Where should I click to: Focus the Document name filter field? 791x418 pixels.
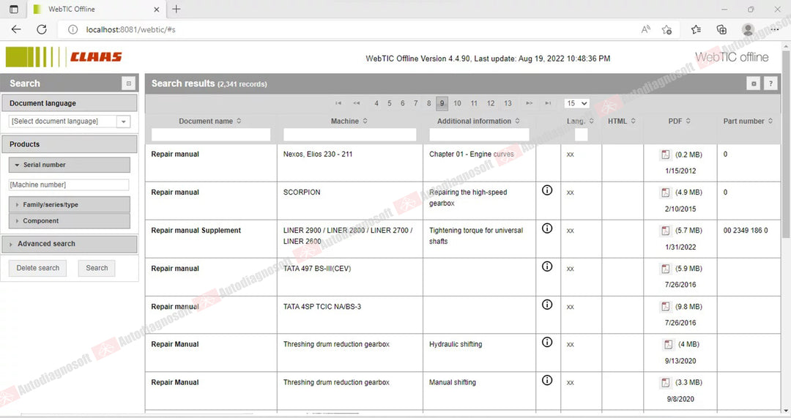211,135
